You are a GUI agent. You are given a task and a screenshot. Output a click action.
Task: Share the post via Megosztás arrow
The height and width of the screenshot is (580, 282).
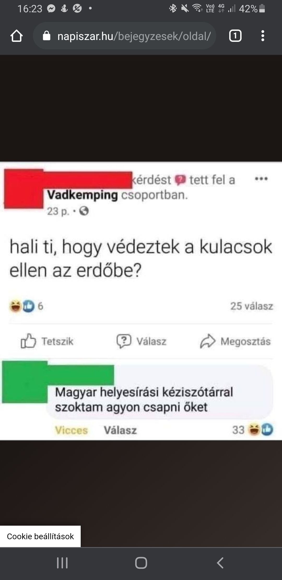pos(235,341)
